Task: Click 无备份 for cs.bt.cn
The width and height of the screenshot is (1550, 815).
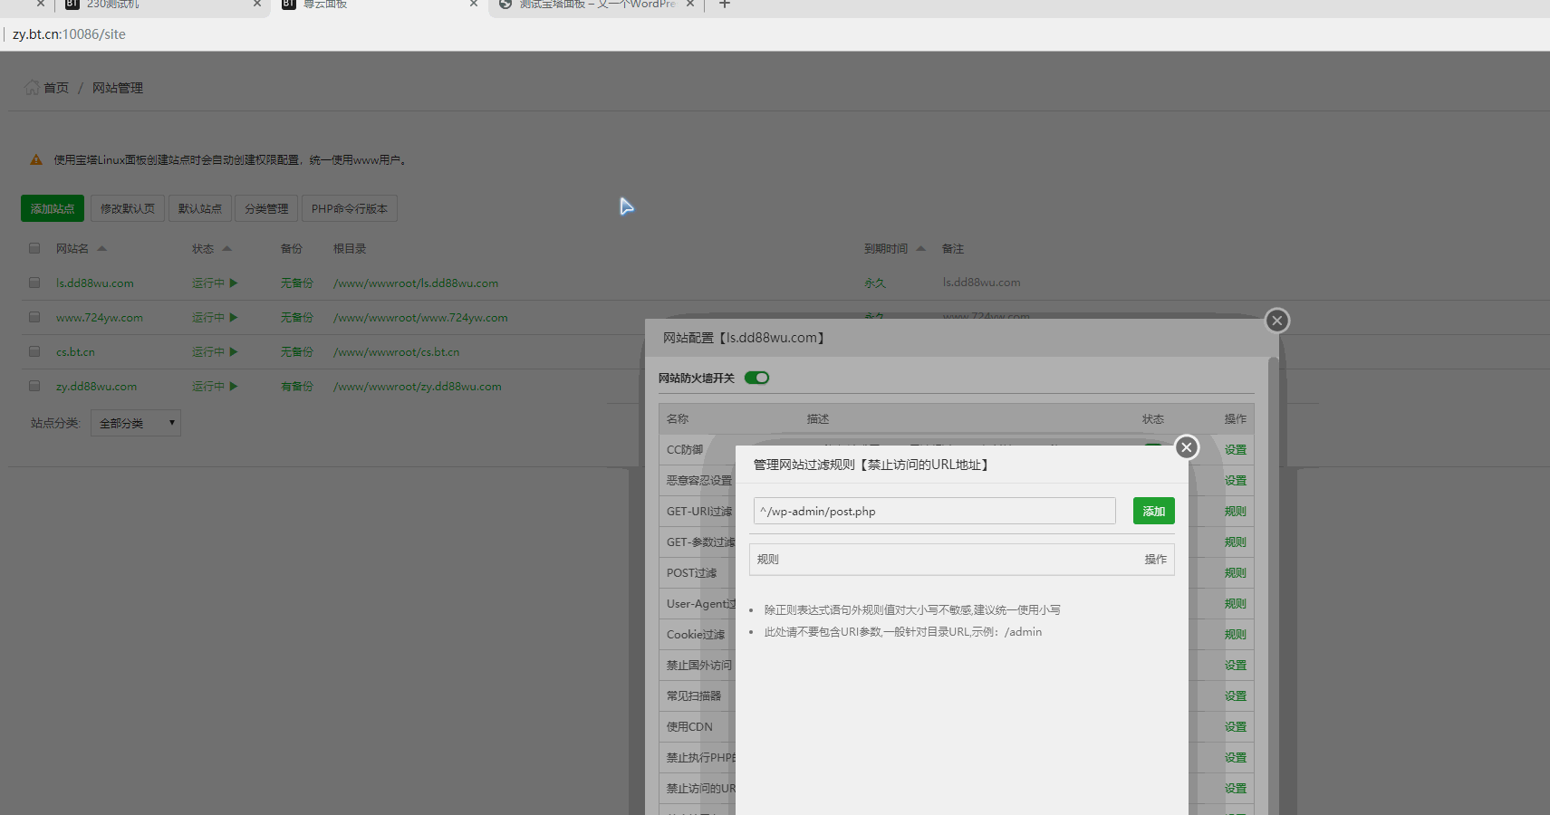Action: pos(297,352)
